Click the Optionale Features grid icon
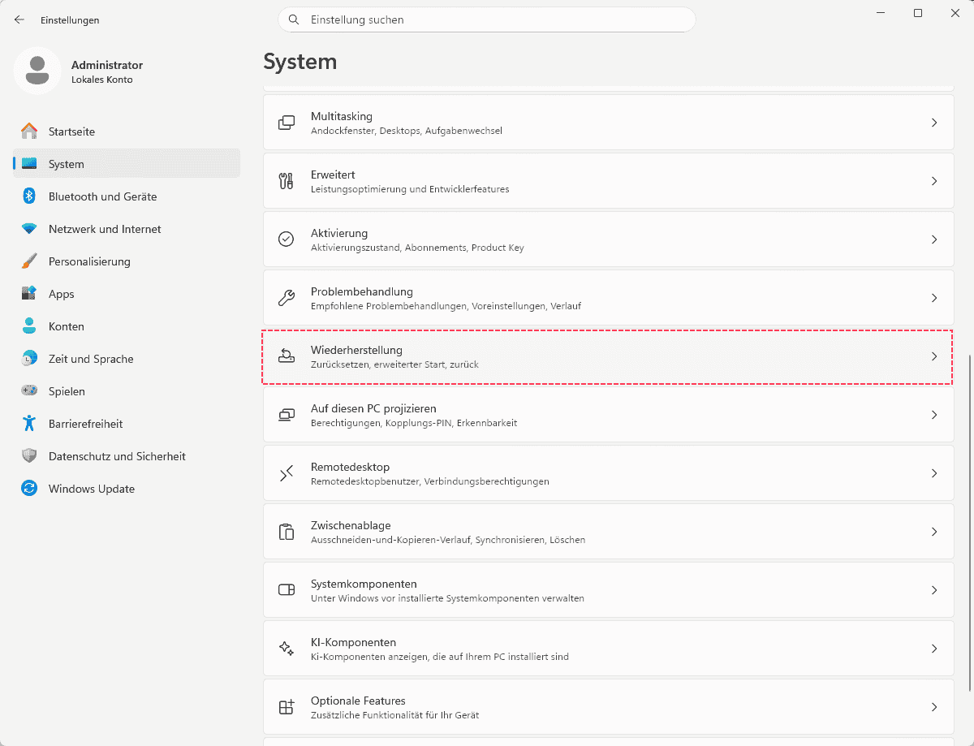This screenshot has width=974, height=746. (x=286, y=707)
